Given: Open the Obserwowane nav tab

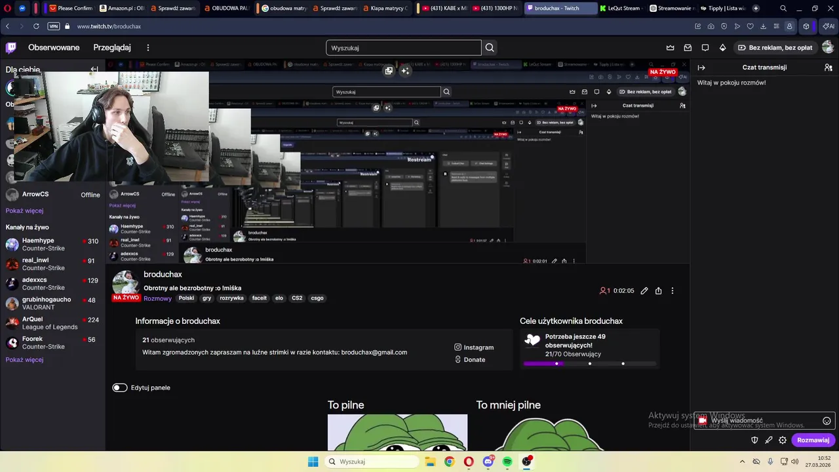Looking at the screenshot, I should pyautogui.click(x=54, y=48).
